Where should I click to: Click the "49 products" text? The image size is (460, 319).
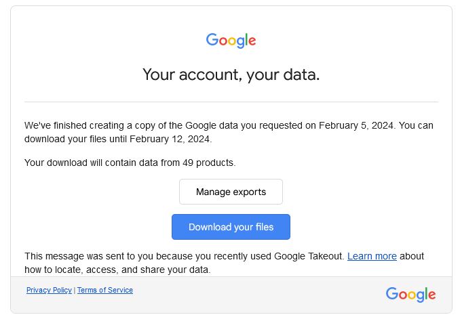click(208, 163)
